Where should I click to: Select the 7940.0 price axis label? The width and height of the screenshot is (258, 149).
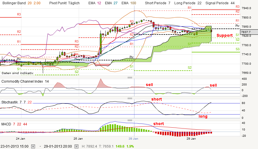[x=246, y=8]
